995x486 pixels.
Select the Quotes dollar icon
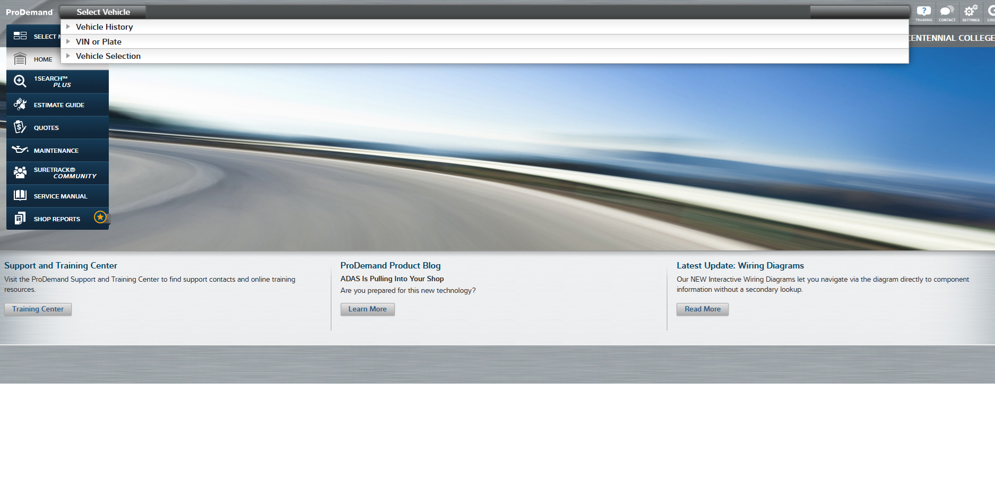tap(20, 127)
